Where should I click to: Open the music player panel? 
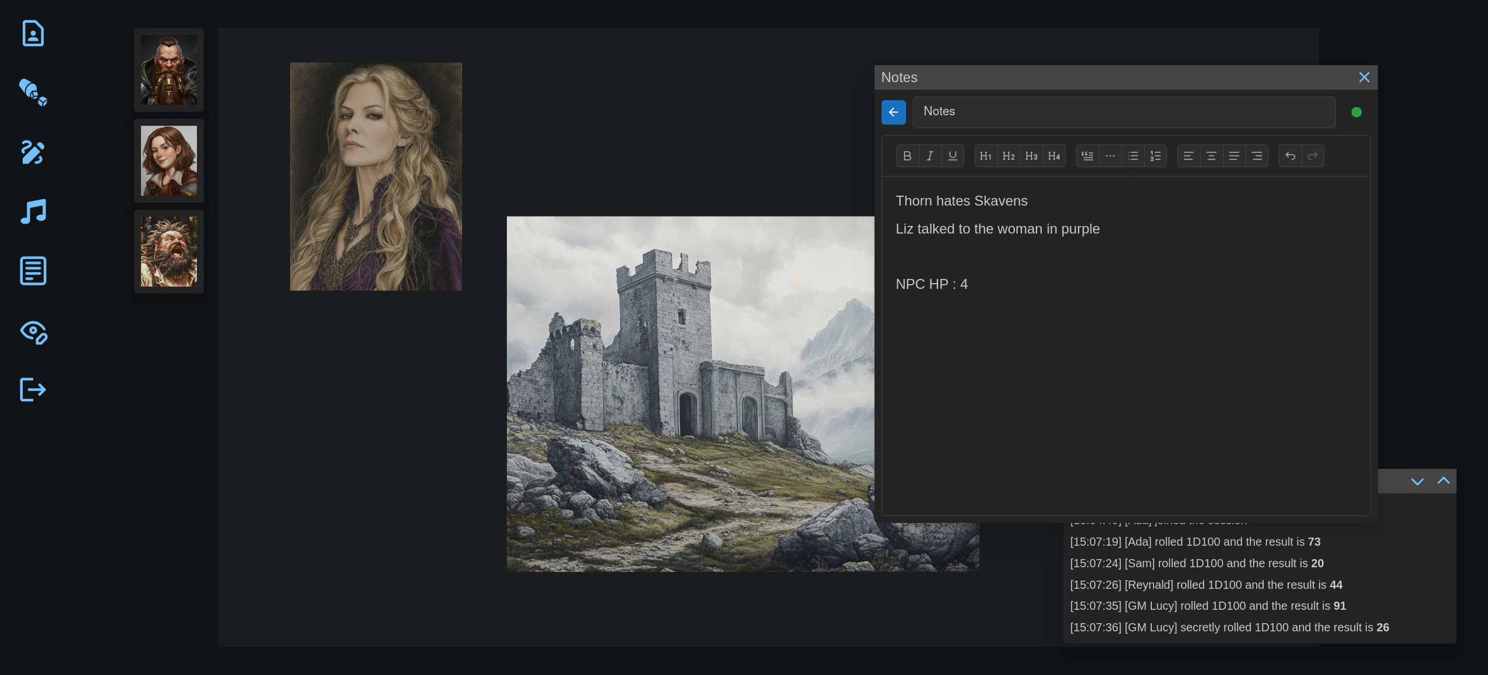click(33, 211)
